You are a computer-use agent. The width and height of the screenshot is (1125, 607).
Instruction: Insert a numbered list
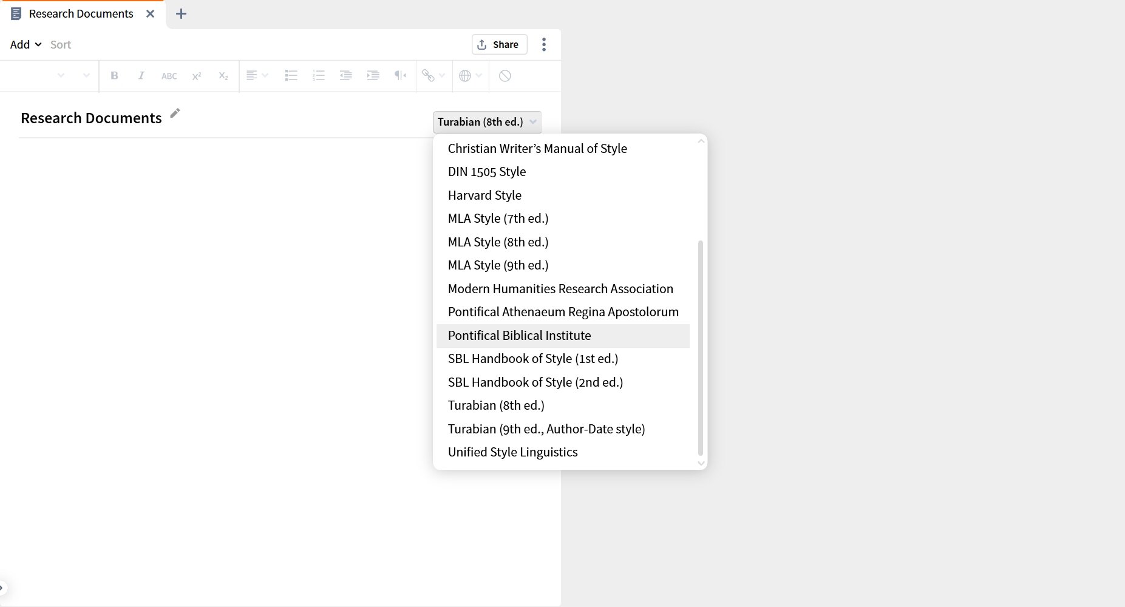tap(318, 76)
